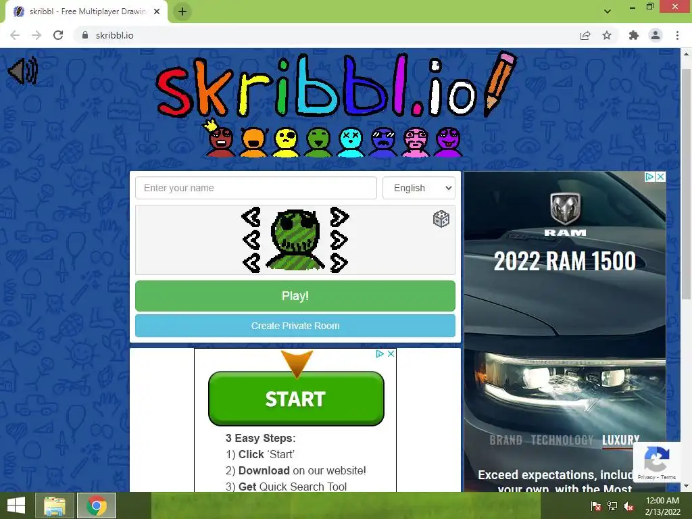Close the skribbl browser tab
Viewport: 692px width, 519px height.
pos(157,11)
